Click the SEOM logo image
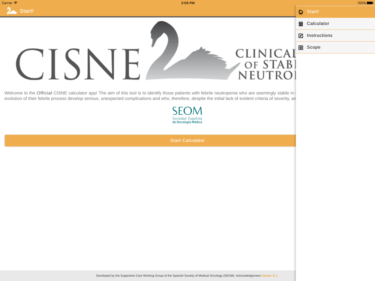This screenshot has width=375, height=281. point(187,115)
